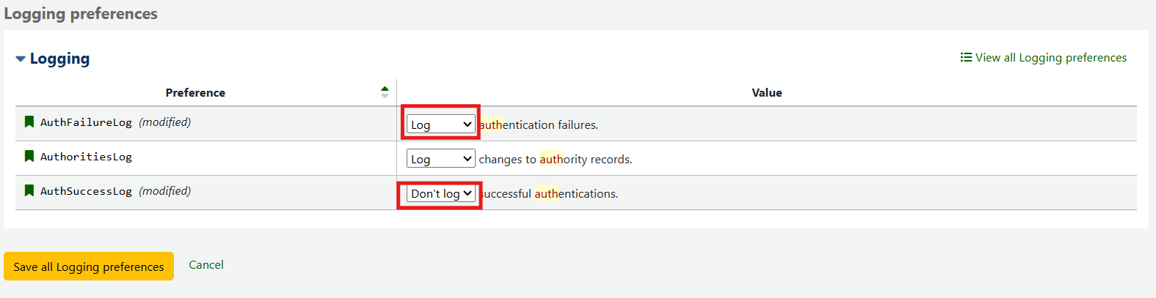Save all Logging preferences
1156x298 pixels.
(x=89, y=267)
